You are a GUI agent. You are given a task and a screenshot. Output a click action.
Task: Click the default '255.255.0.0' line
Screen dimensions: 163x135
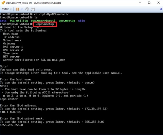coord(52,122)
